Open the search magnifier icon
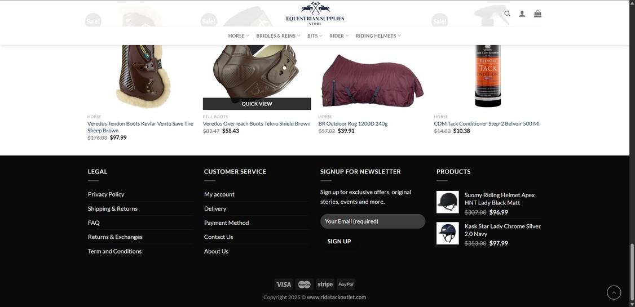 point(507,14)
